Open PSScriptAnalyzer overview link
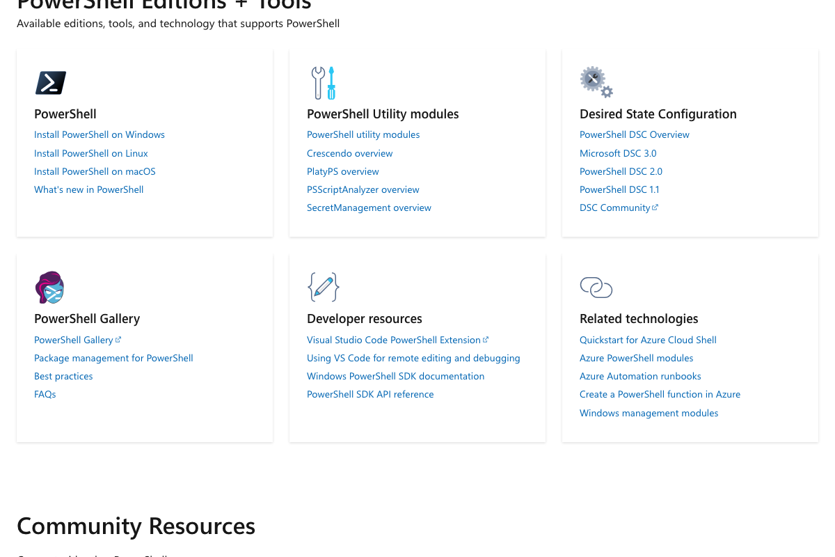 363,189
